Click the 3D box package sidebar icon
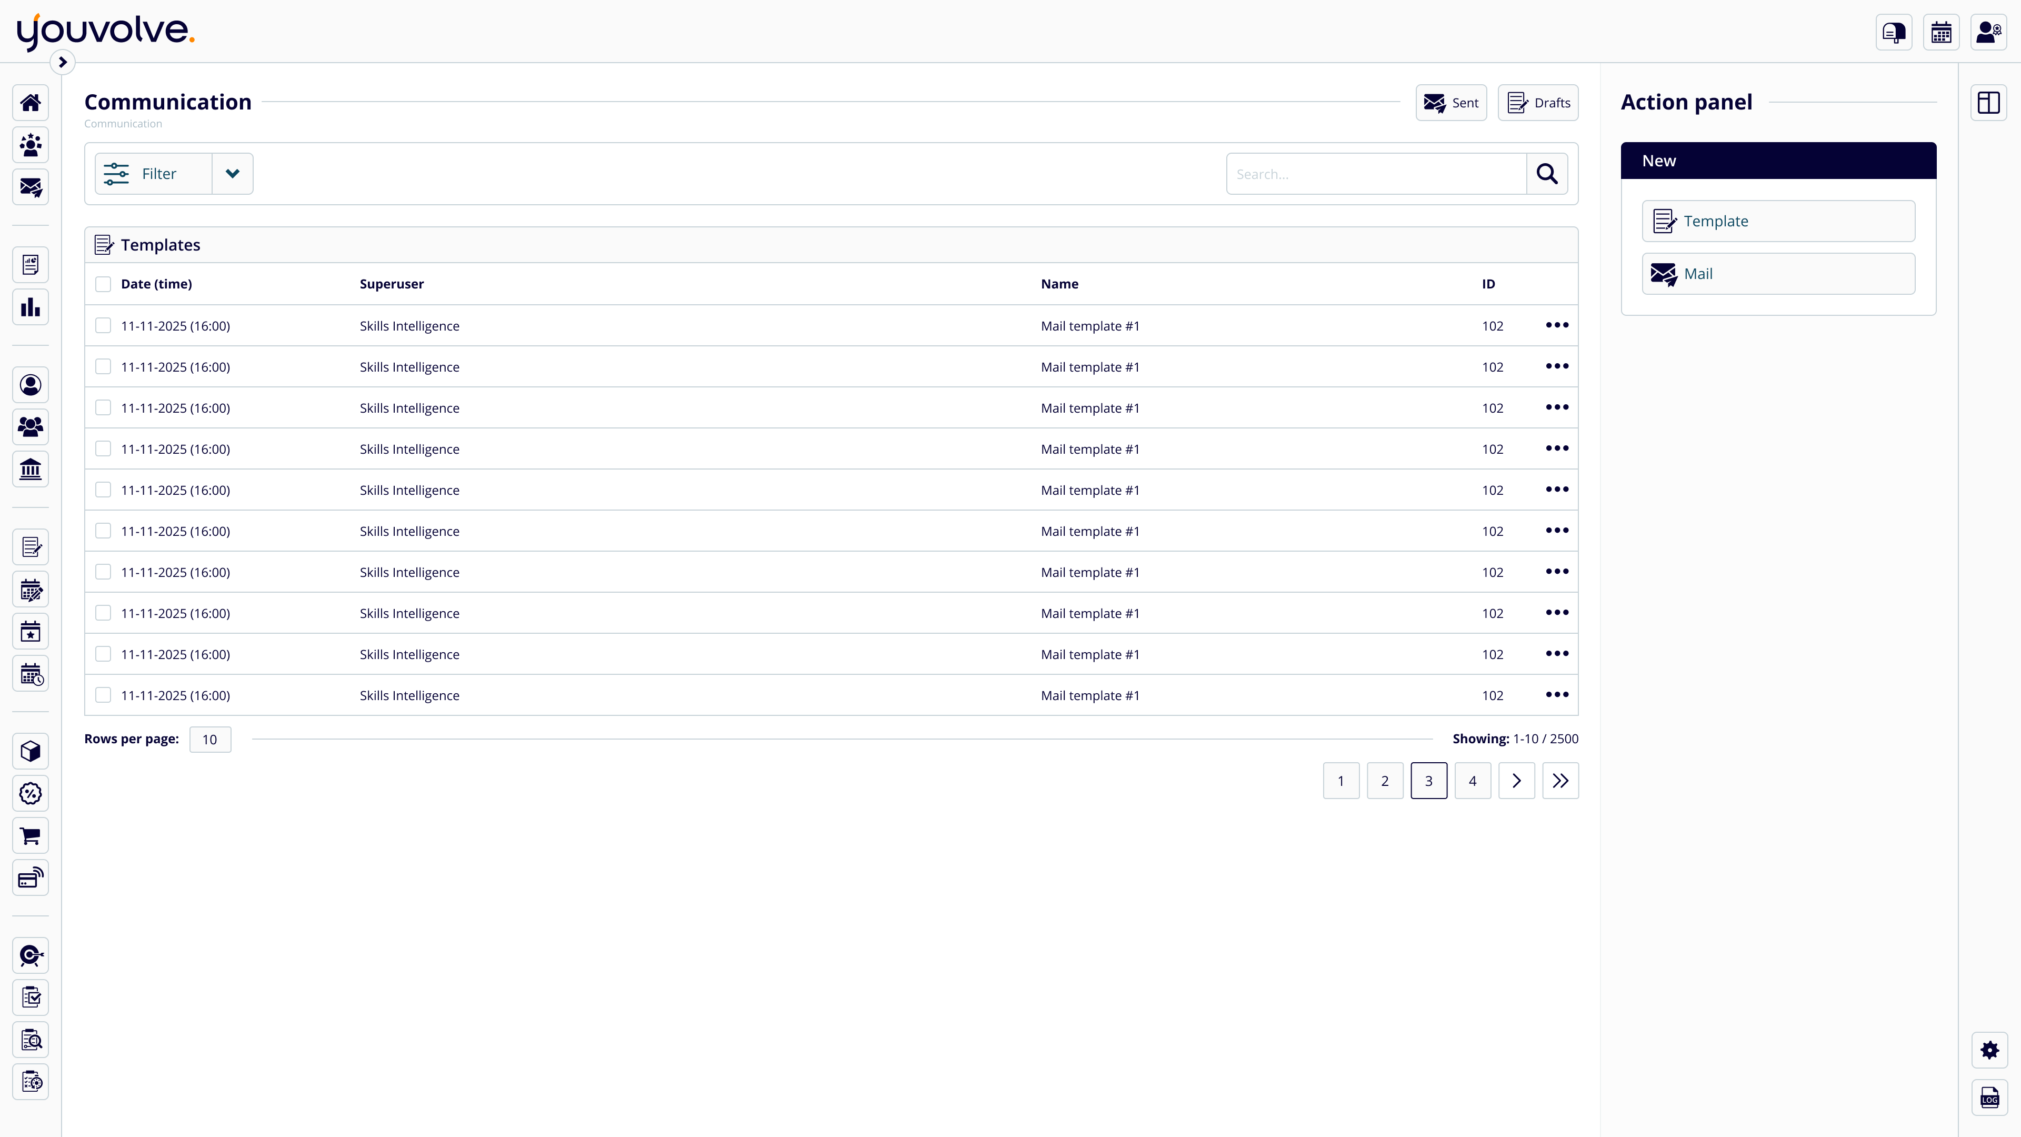Screen dimensions: 2021x1137 coord(31,751)
